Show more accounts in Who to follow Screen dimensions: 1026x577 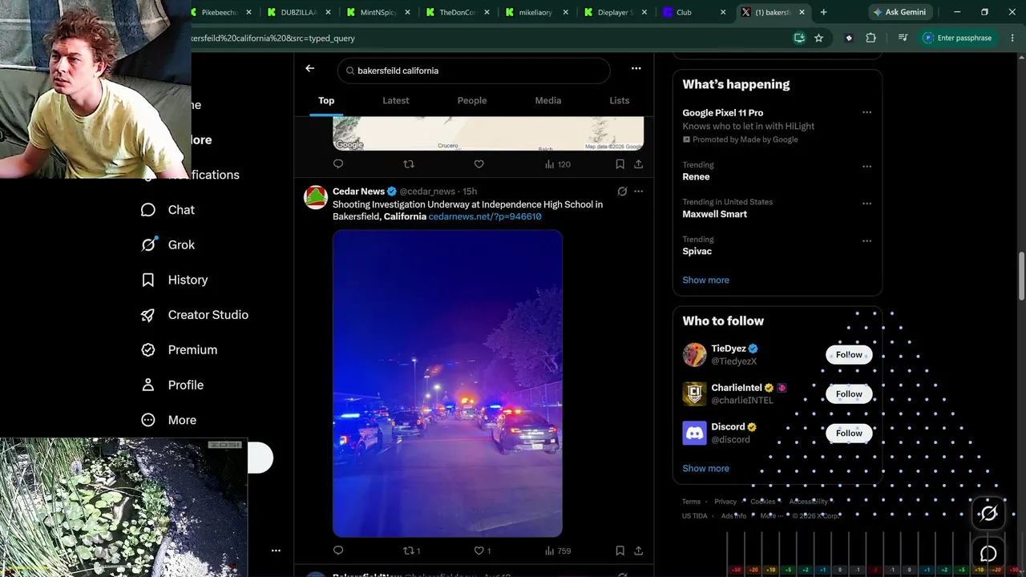point(705,469)
